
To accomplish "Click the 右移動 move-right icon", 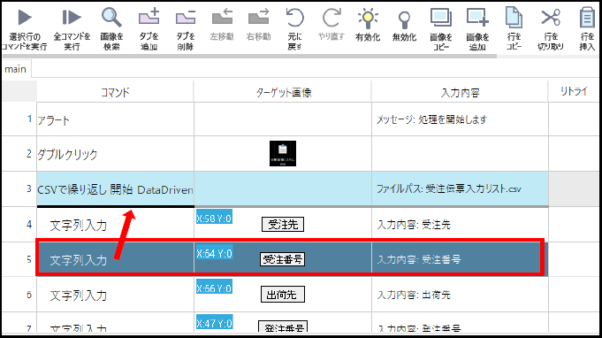I will (x=258, y=25).
